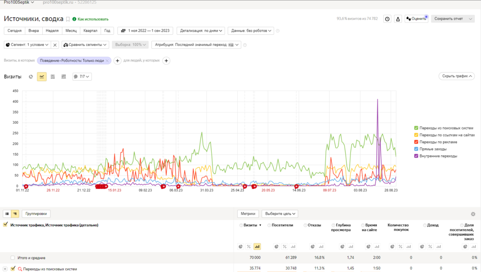This screenshot has height=272, width=481.
Task: Toggle Переходы из поисковых систем legend checkbox
Action: 416,128
